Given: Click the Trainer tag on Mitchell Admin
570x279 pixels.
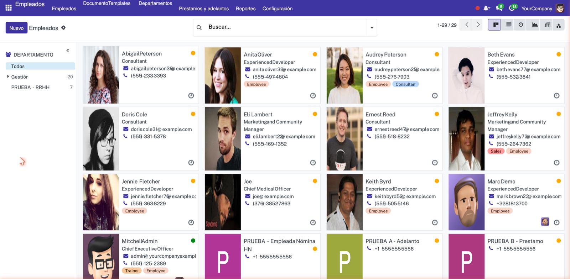Looking at the screenshot, I should pos(132,271).
